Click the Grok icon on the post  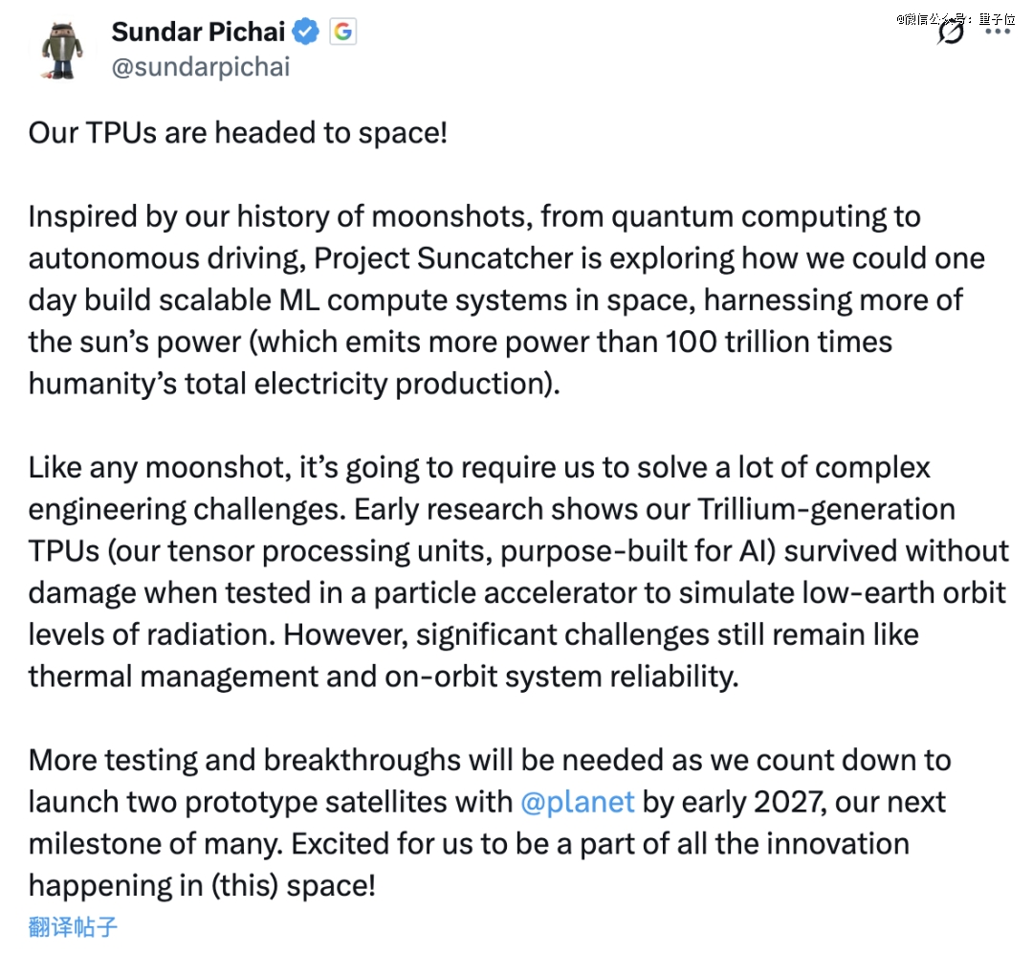951,32
